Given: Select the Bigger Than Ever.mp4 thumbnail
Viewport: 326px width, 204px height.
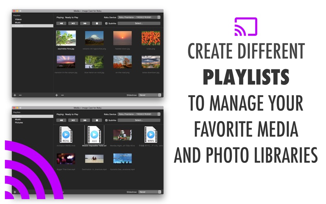Looking at the screenshot, I should [x=66, y=159].
